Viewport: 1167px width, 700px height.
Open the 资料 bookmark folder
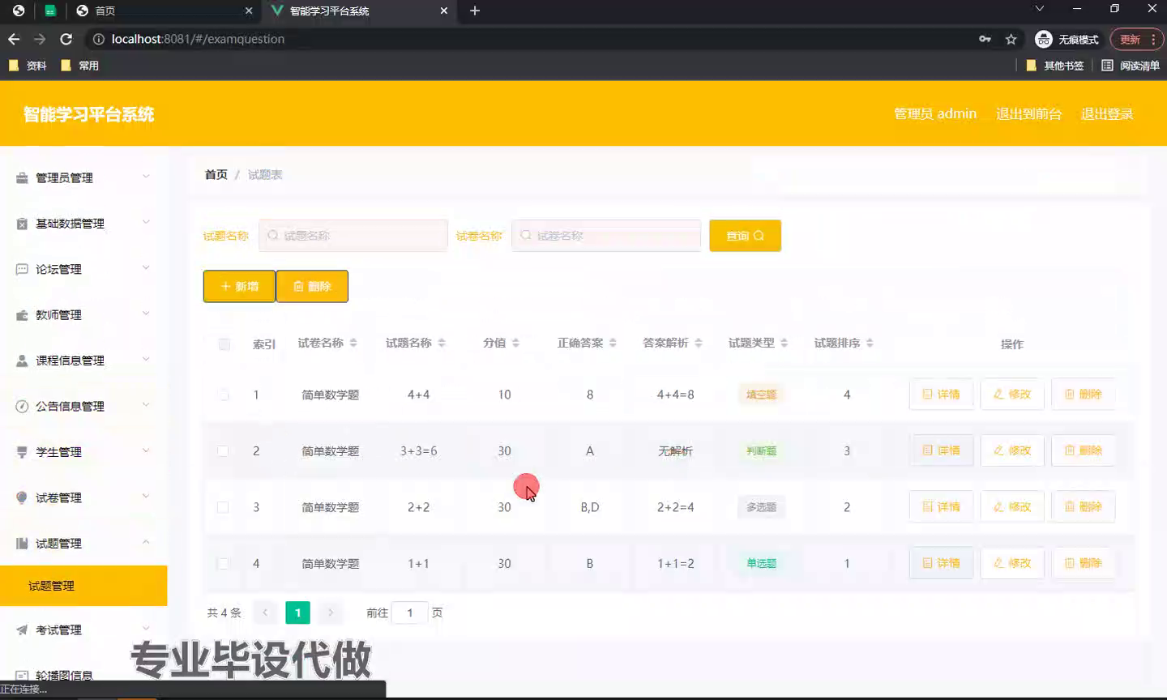28,66
